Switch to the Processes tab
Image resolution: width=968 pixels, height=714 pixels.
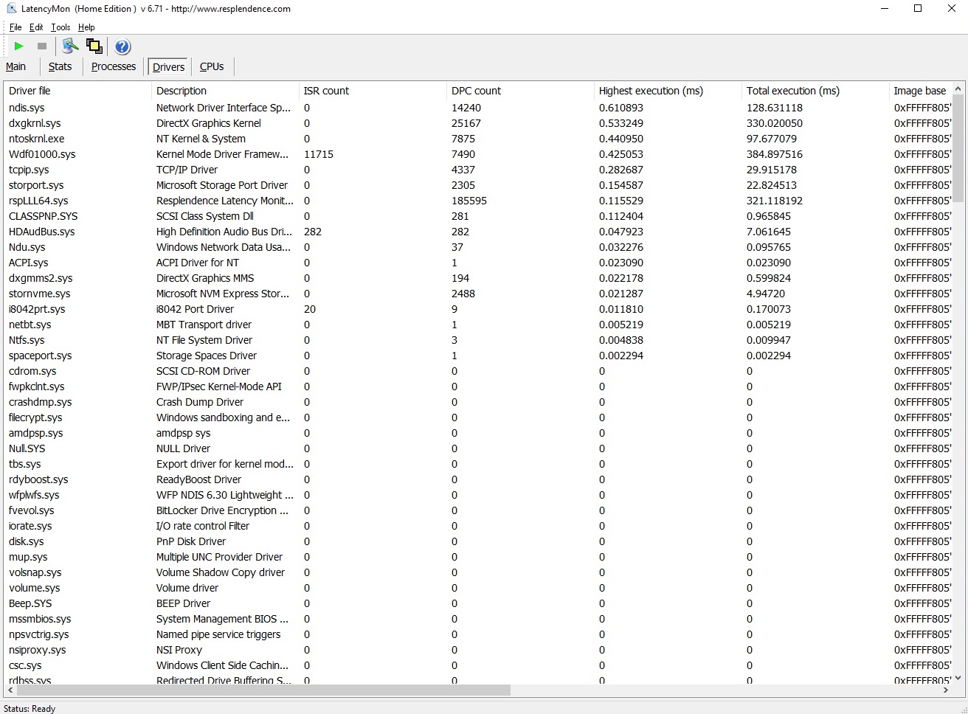click(x=114, y=66)
